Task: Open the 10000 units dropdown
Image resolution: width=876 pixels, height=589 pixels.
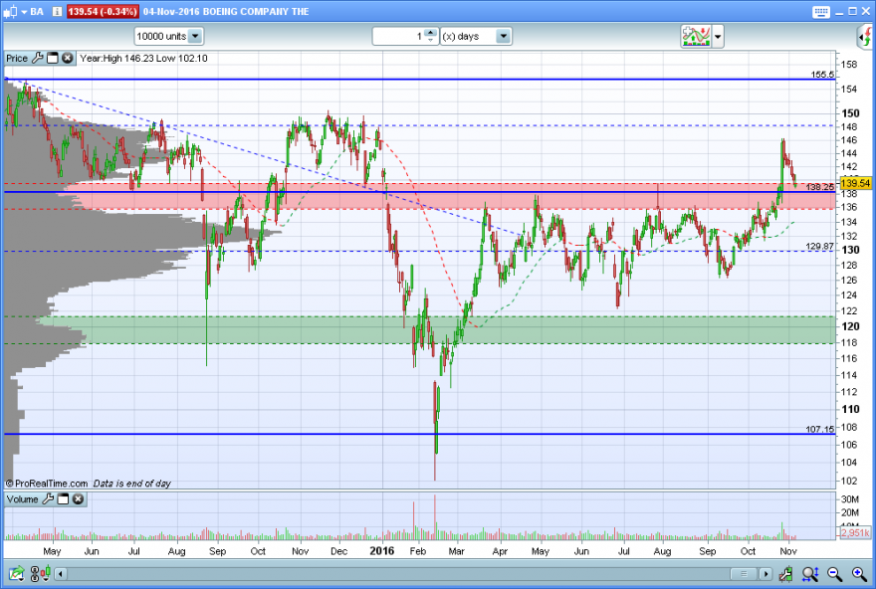Action: click(195, 36)
